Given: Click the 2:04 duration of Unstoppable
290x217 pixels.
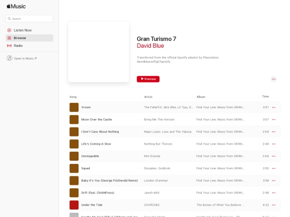Looking at the screenshot, I should [x=266, y=156].
